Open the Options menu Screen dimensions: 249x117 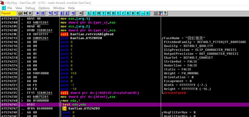pyautogui.click(x=44, y=8)
